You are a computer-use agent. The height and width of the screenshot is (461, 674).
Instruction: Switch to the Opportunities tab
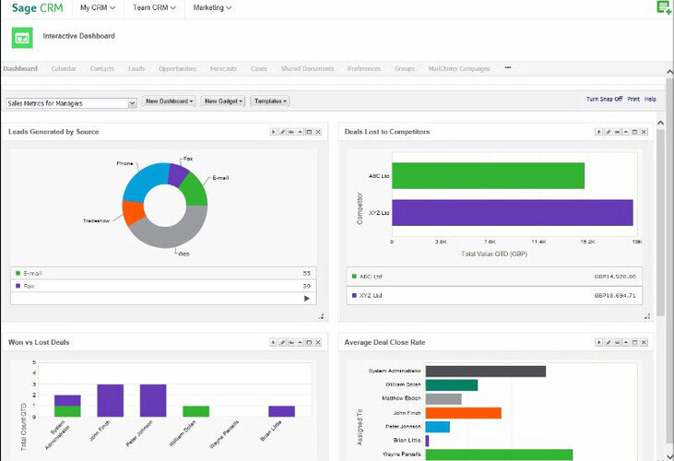coord(177,69)
